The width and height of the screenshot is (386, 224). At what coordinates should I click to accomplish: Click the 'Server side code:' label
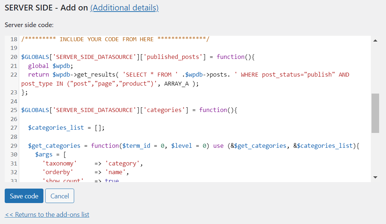point(29,25)
